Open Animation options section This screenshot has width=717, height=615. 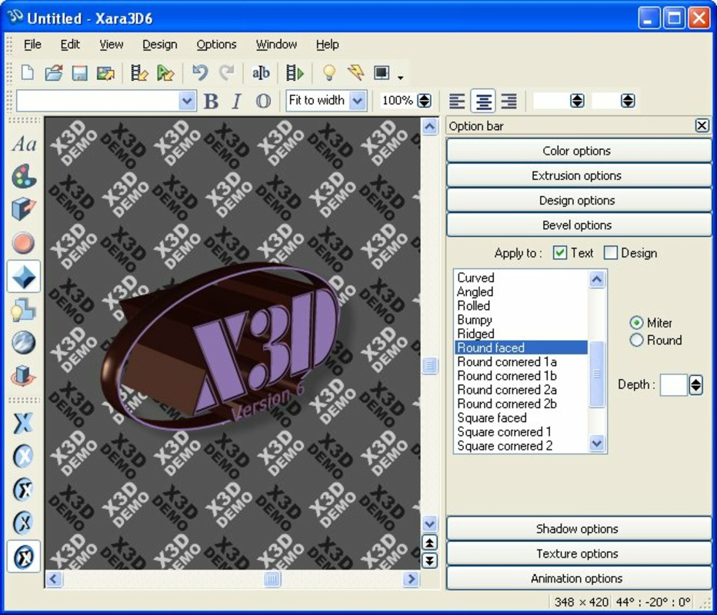pyautogui.click(x=579, y=578)
